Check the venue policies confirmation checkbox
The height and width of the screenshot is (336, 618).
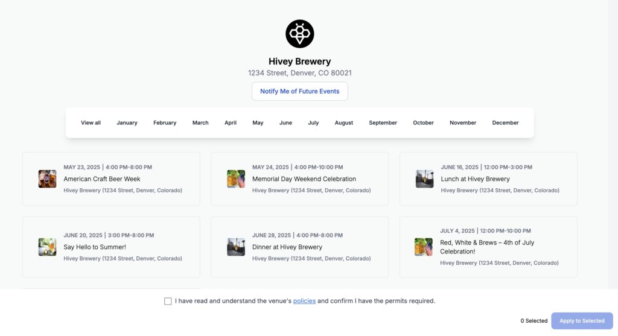coord(168,302)
